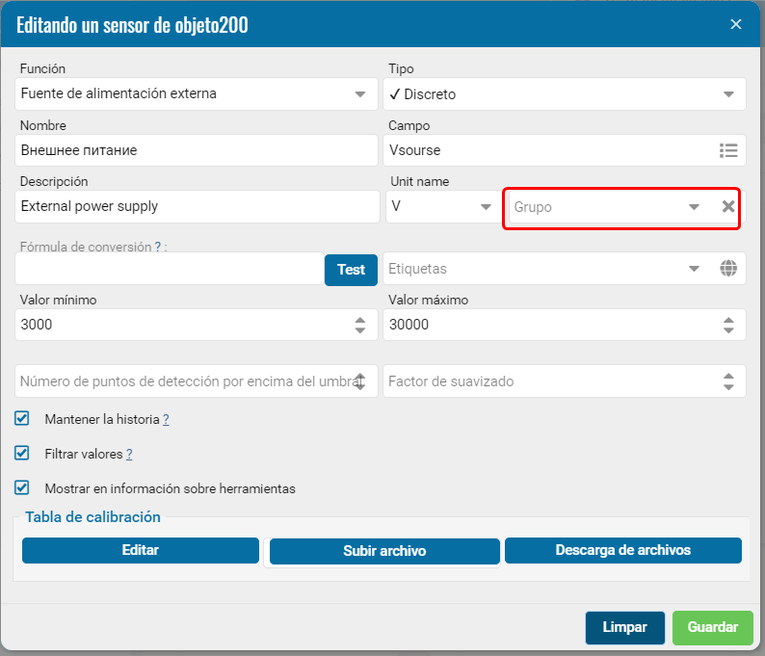Click the green Guardar button

click(712, 627)
